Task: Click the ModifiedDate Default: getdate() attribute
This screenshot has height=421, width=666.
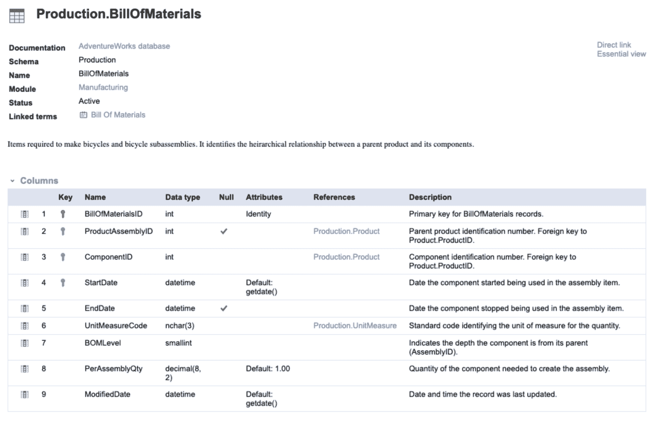Action: (x=262, y=398)
